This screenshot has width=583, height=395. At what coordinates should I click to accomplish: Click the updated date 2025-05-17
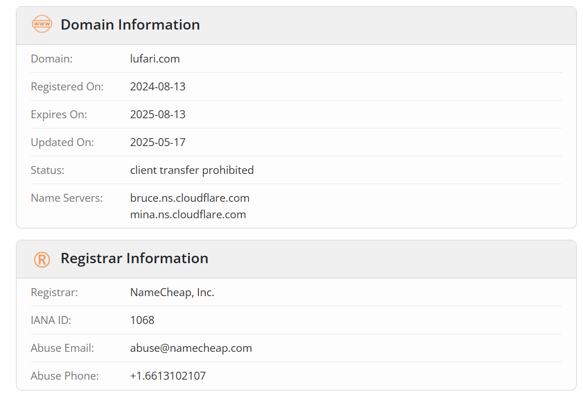(x=157, y=143)
